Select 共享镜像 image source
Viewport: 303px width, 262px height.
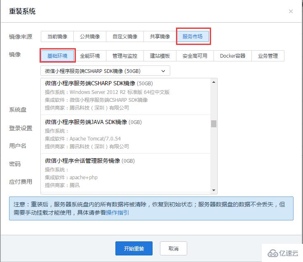[160, 37]
